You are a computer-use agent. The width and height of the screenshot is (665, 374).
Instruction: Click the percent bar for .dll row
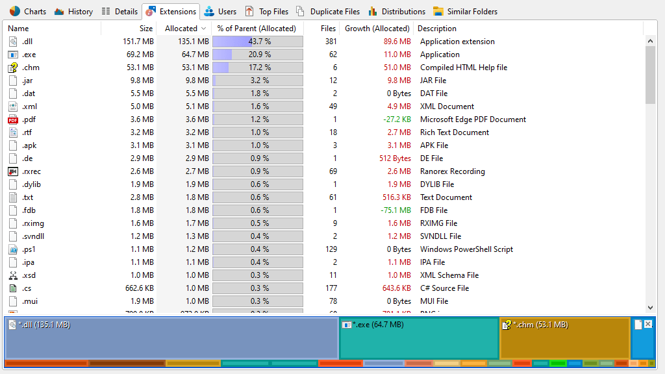pyautogui.click(x=258, y=42)
